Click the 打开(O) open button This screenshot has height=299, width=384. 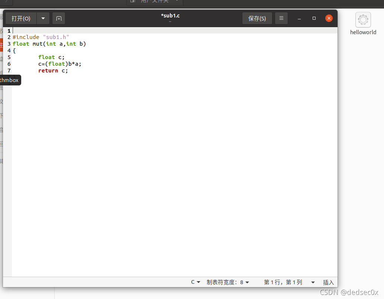21,18
